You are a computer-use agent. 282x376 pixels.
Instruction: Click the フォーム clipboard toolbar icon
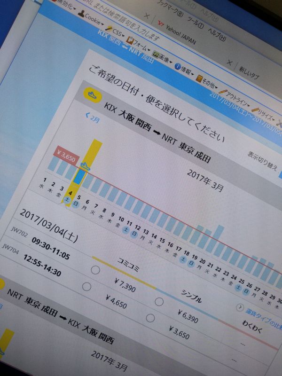[x=130, y=40]
